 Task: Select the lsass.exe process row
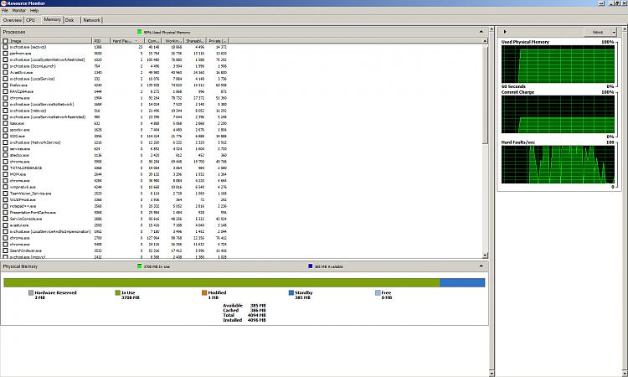(114, 123)
